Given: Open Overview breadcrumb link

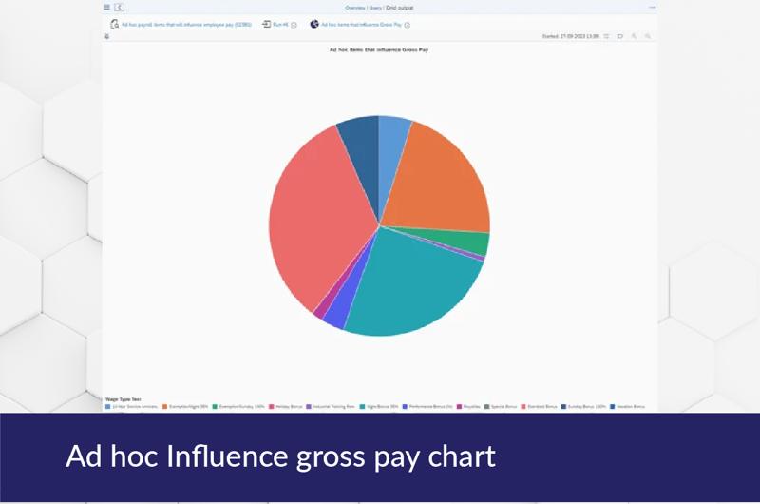Looking at the screenshot, I should pos(354,8).
